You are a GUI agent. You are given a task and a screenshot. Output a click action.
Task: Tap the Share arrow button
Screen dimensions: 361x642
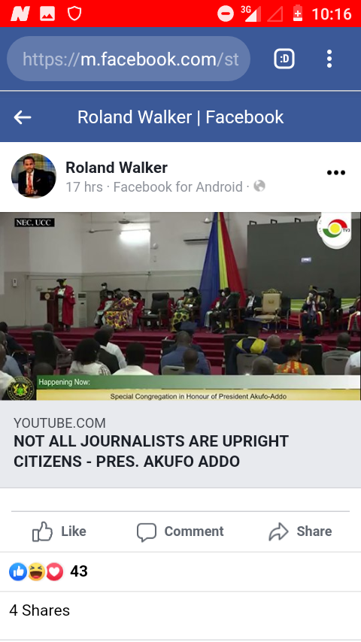pyautogui.click(x=300, y=531)
